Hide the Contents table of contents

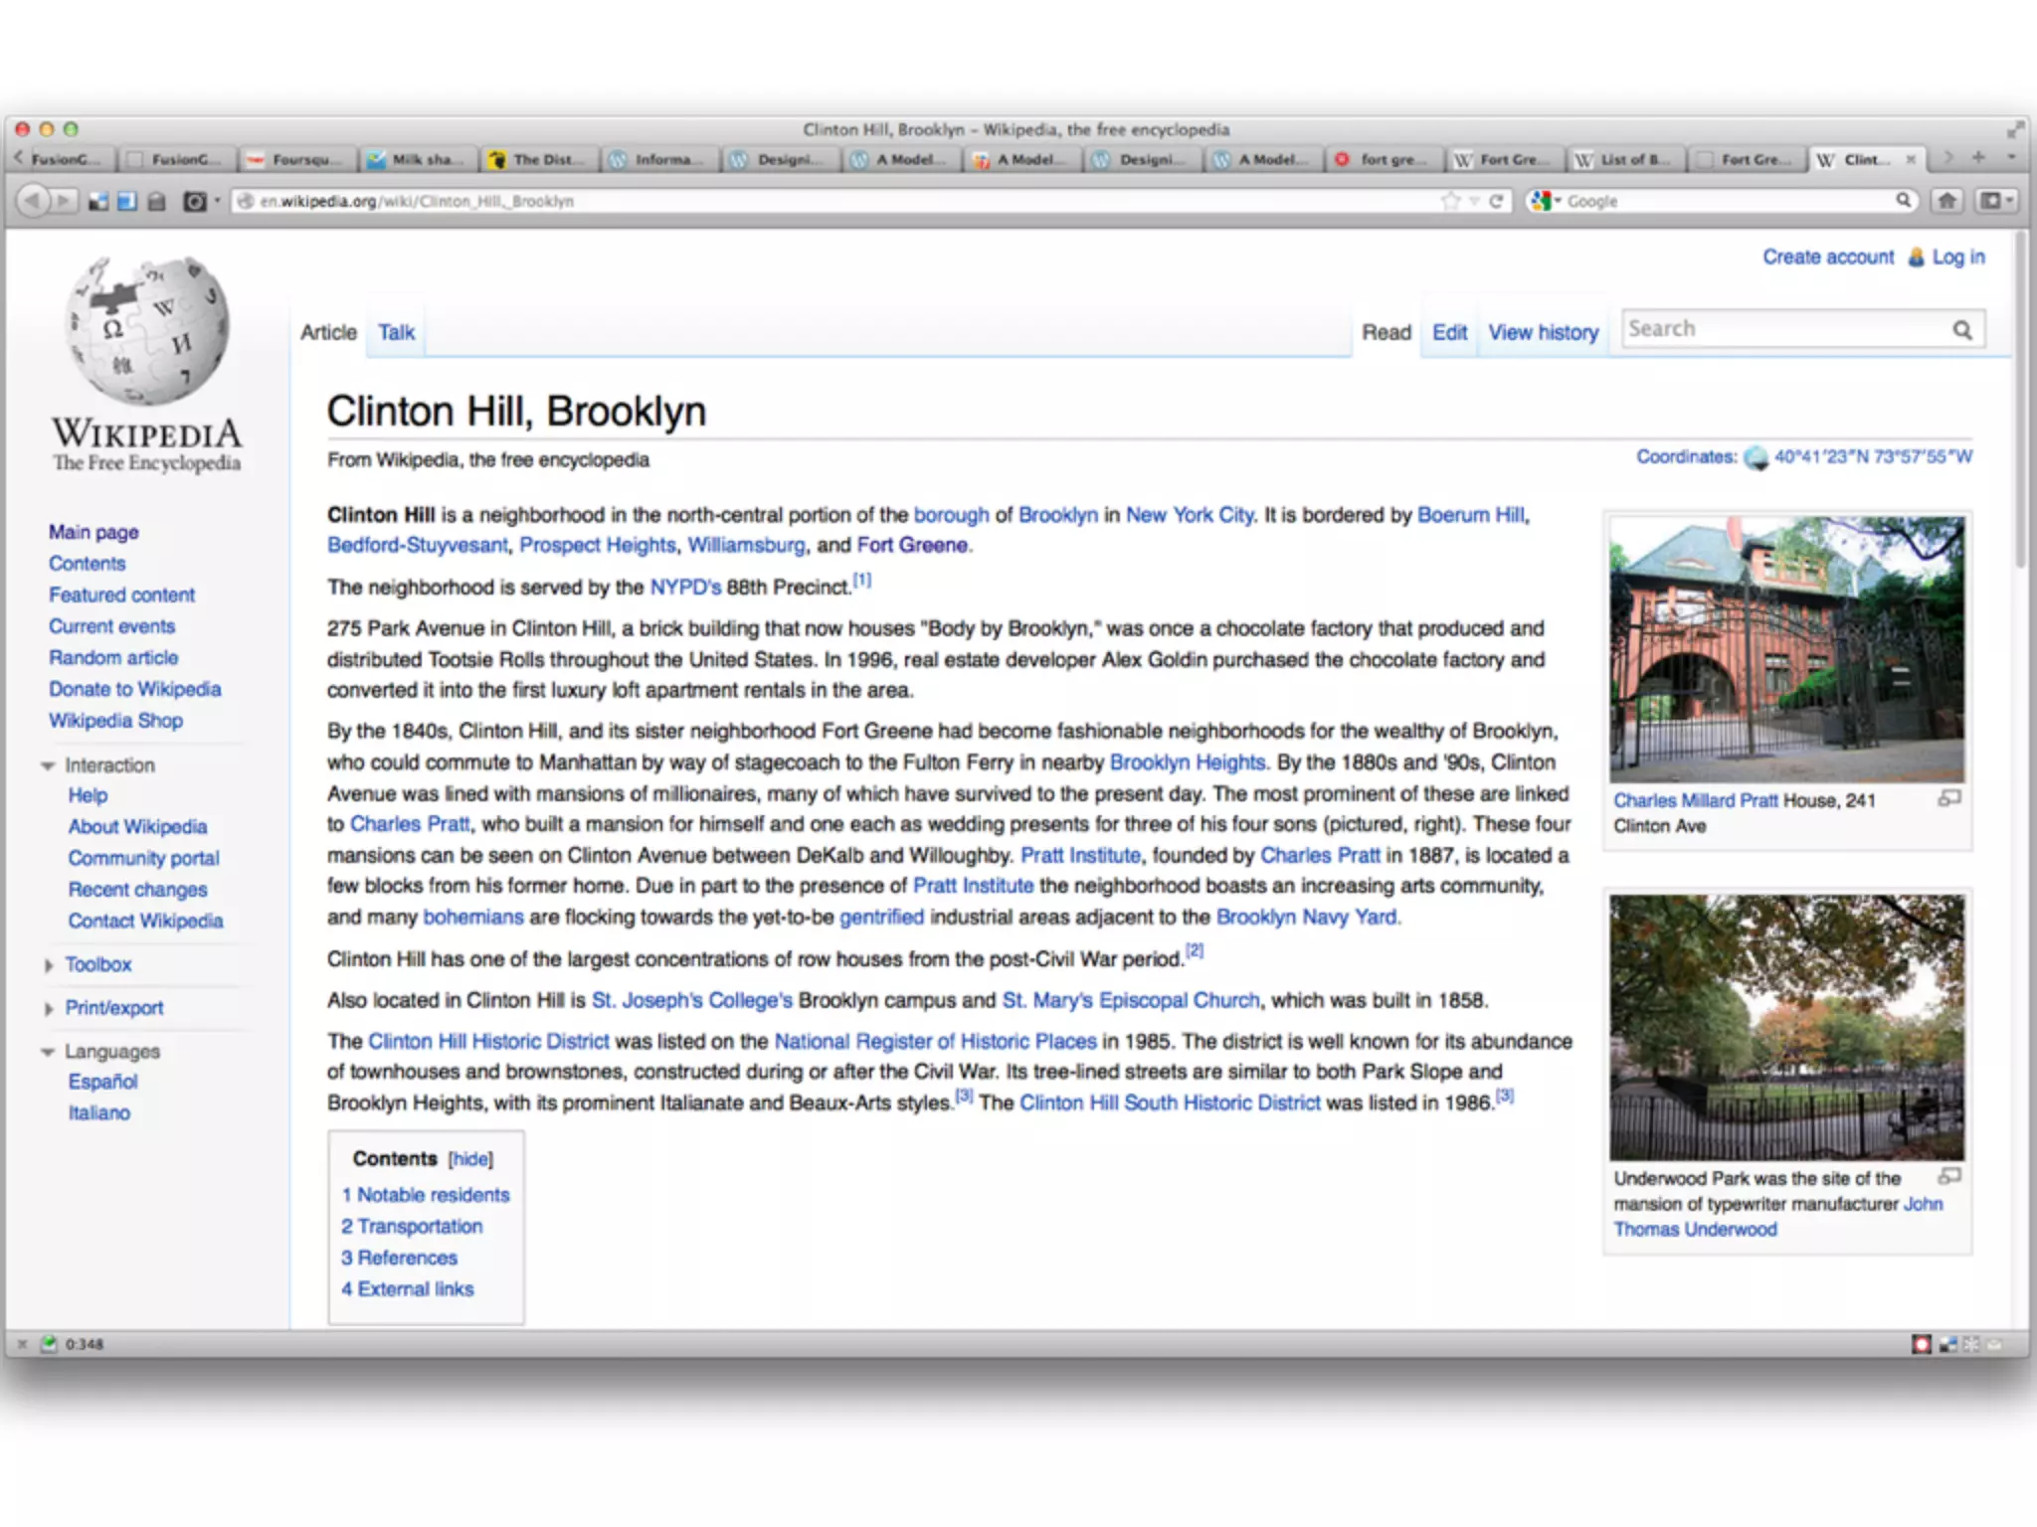point(470,1159)
